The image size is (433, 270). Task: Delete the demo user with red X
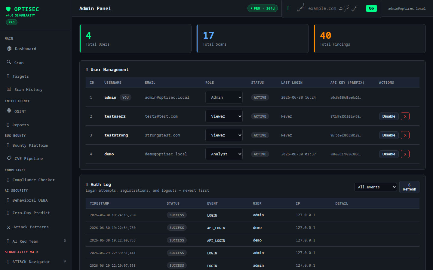[405, 154]
